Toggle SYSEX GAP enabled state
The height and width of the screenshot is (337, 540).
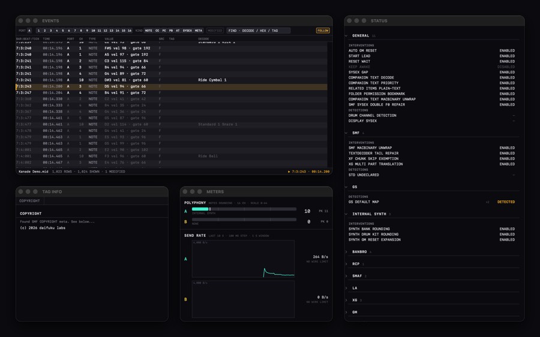click(x=507, y=73)
